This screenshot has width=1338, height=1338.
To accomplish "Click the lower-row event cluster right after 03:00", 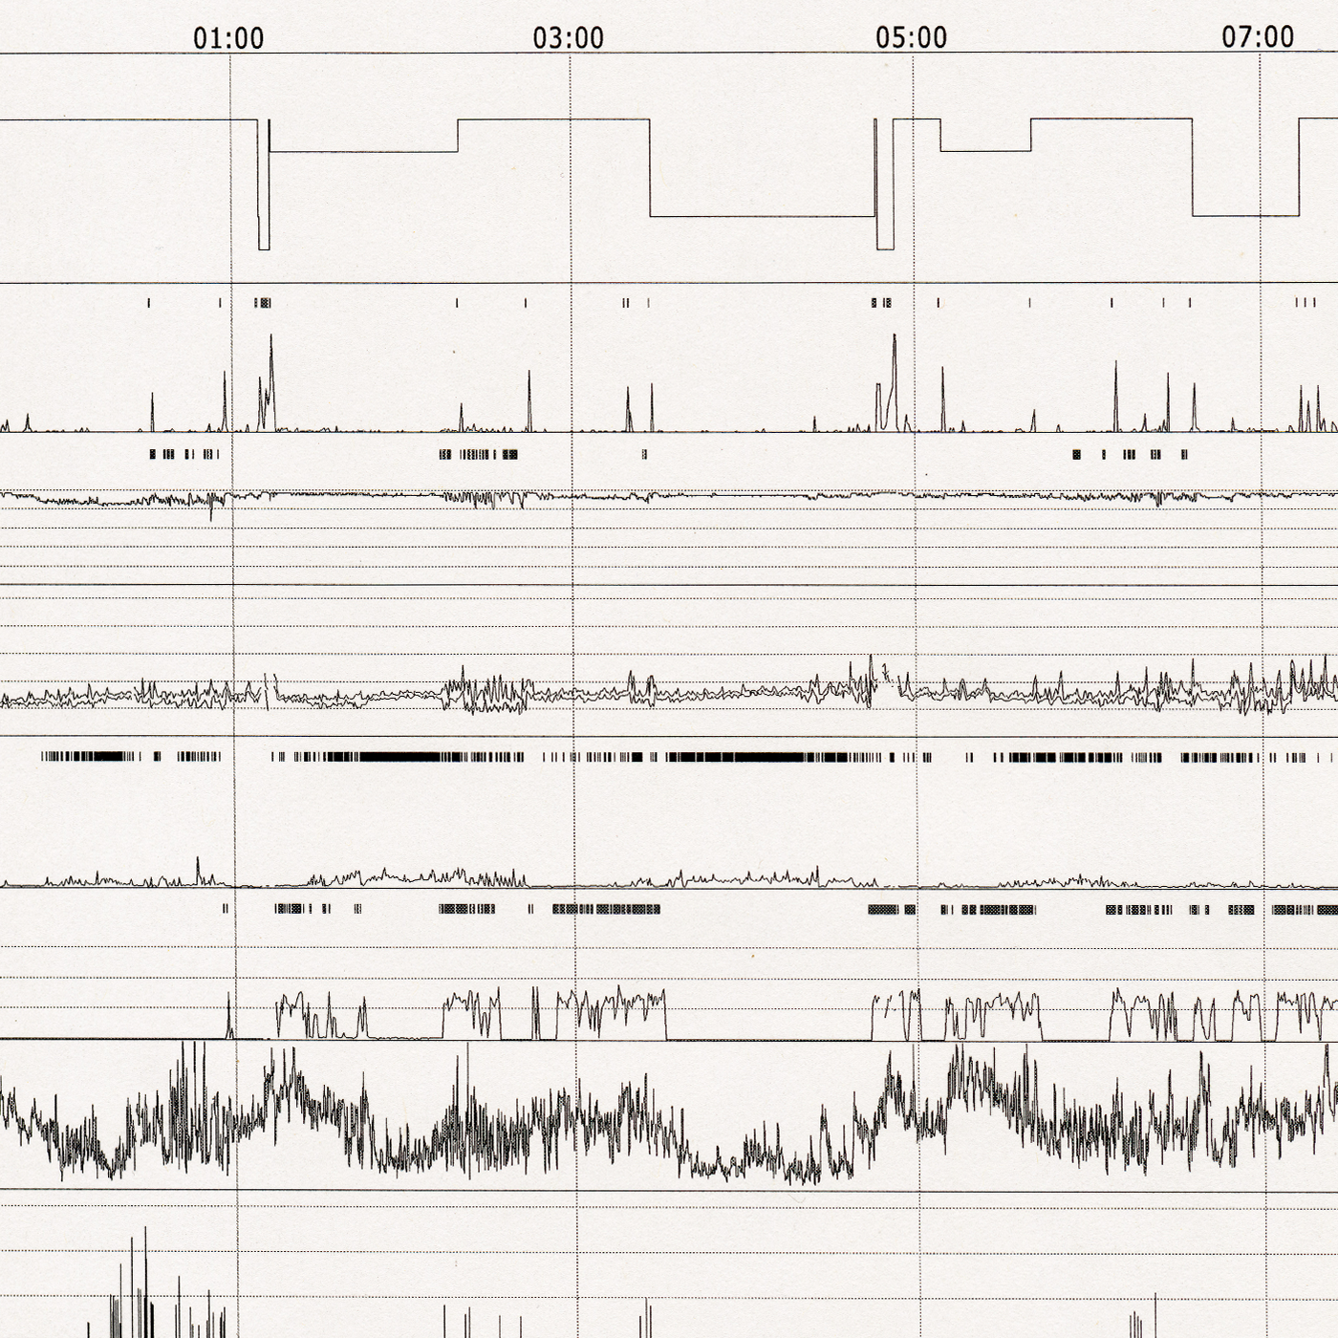I will [x=606, y=910].
